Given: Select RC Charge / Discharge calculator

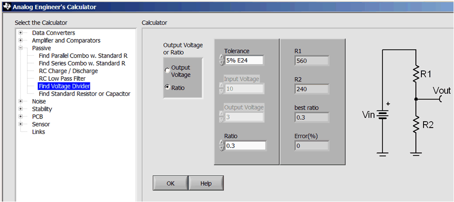Looking at the screenshot, I should pos(68,71).
